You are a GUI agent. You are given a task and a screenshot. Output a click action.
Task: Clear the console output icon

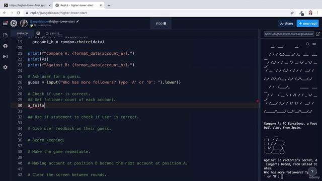(x=314, y=44)
